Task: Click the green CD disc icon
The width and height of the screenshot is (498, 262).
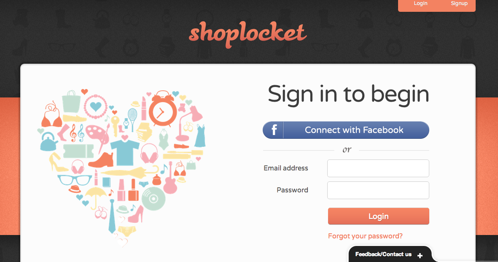Action: pyautogui.click(x=153, y=199)
